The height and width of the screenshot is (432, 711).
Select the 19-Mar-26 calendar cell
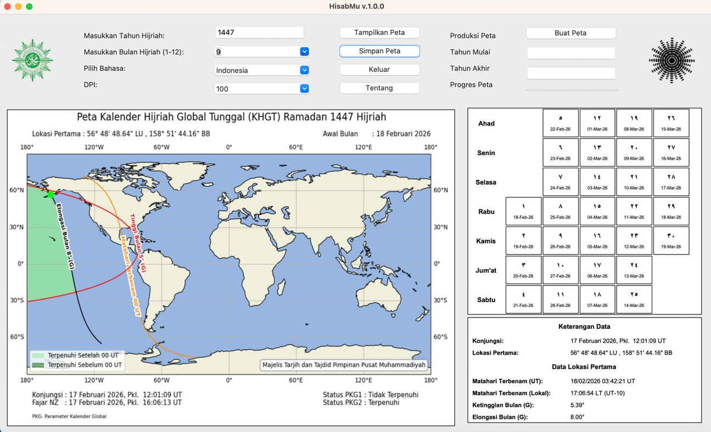tap(671, 241)
